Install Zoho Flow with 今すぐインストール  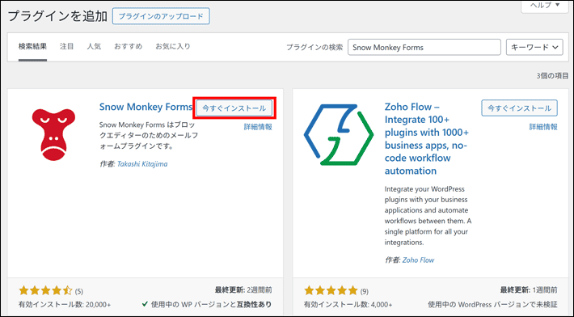(520, 108)
